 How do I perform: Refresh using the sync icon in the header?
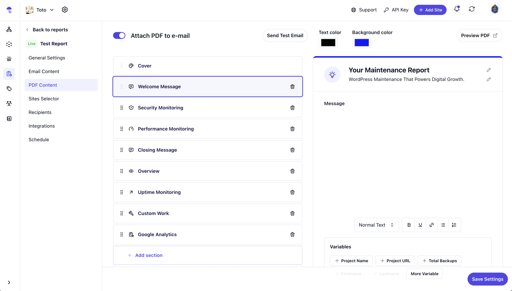pyautogui.click(x=472, y=9)
